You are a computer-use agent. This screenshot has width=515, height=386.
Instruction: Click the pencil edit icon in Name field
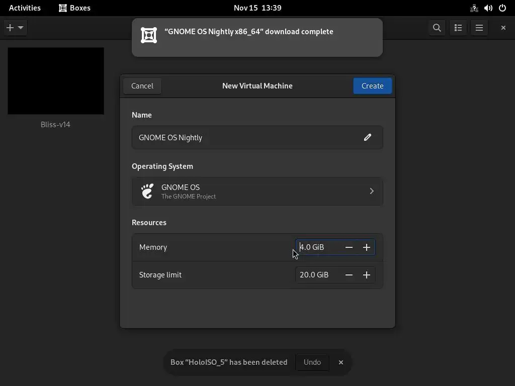368,137
